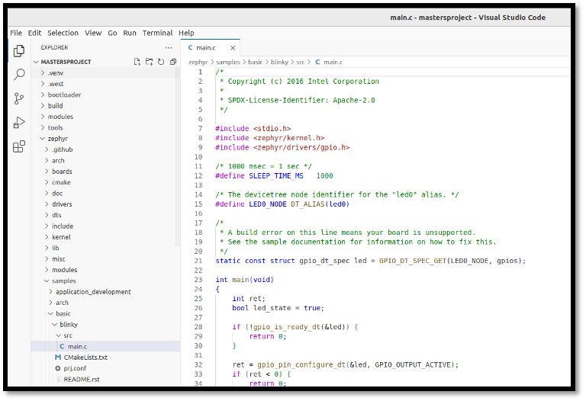Click zephyr in the breadcrumb path

pyautogui.click(x=198, y=62)
